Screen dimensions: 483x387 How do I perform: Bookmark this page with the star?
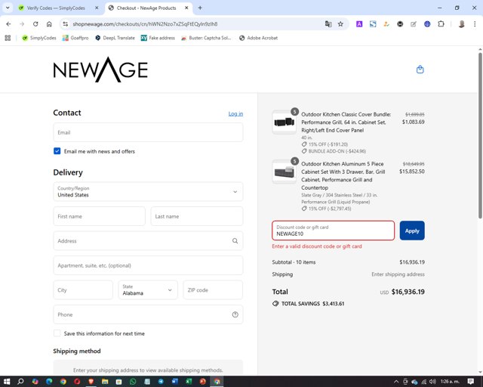(340, 24)
